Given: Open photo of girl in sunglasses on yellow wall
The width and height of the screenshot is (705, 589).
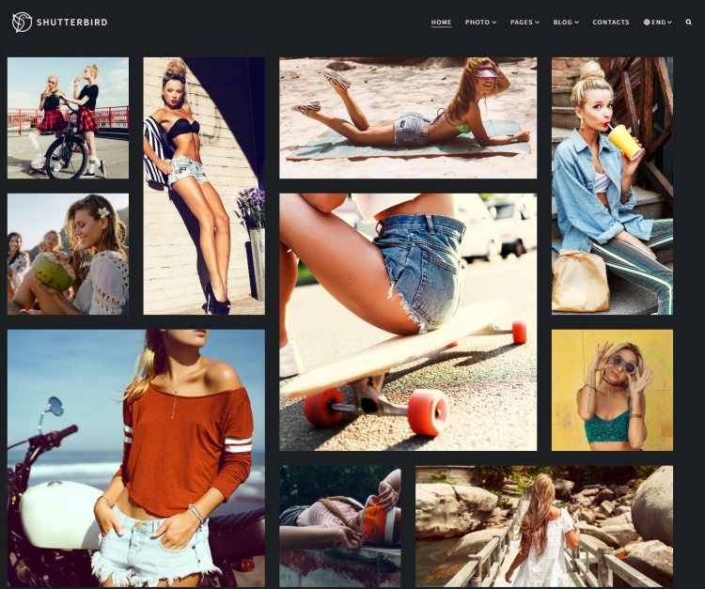Looking at the screenshot, I should coord(612,390).
